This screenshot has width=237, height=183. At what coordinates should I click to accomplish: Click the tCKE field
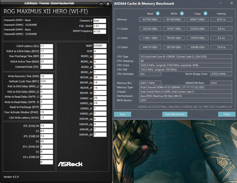(x=100, y=51)
